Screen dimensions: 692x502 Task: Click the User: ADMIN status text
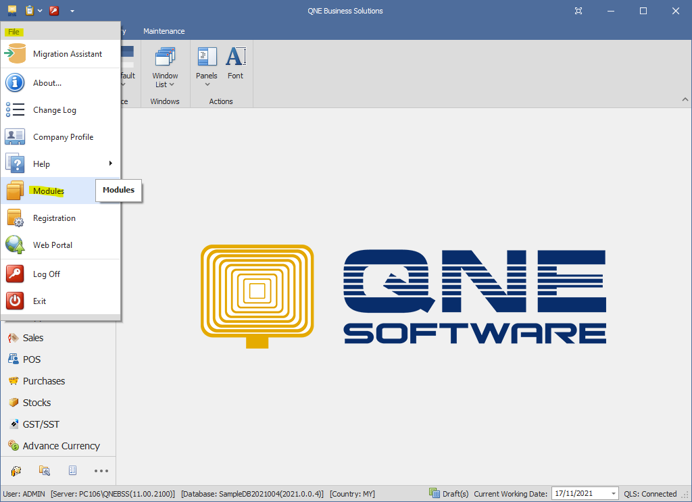point(24,494)
